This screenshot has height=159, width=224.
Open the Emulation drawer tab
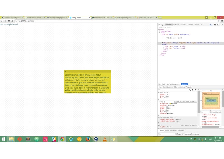tap(173, 130)
